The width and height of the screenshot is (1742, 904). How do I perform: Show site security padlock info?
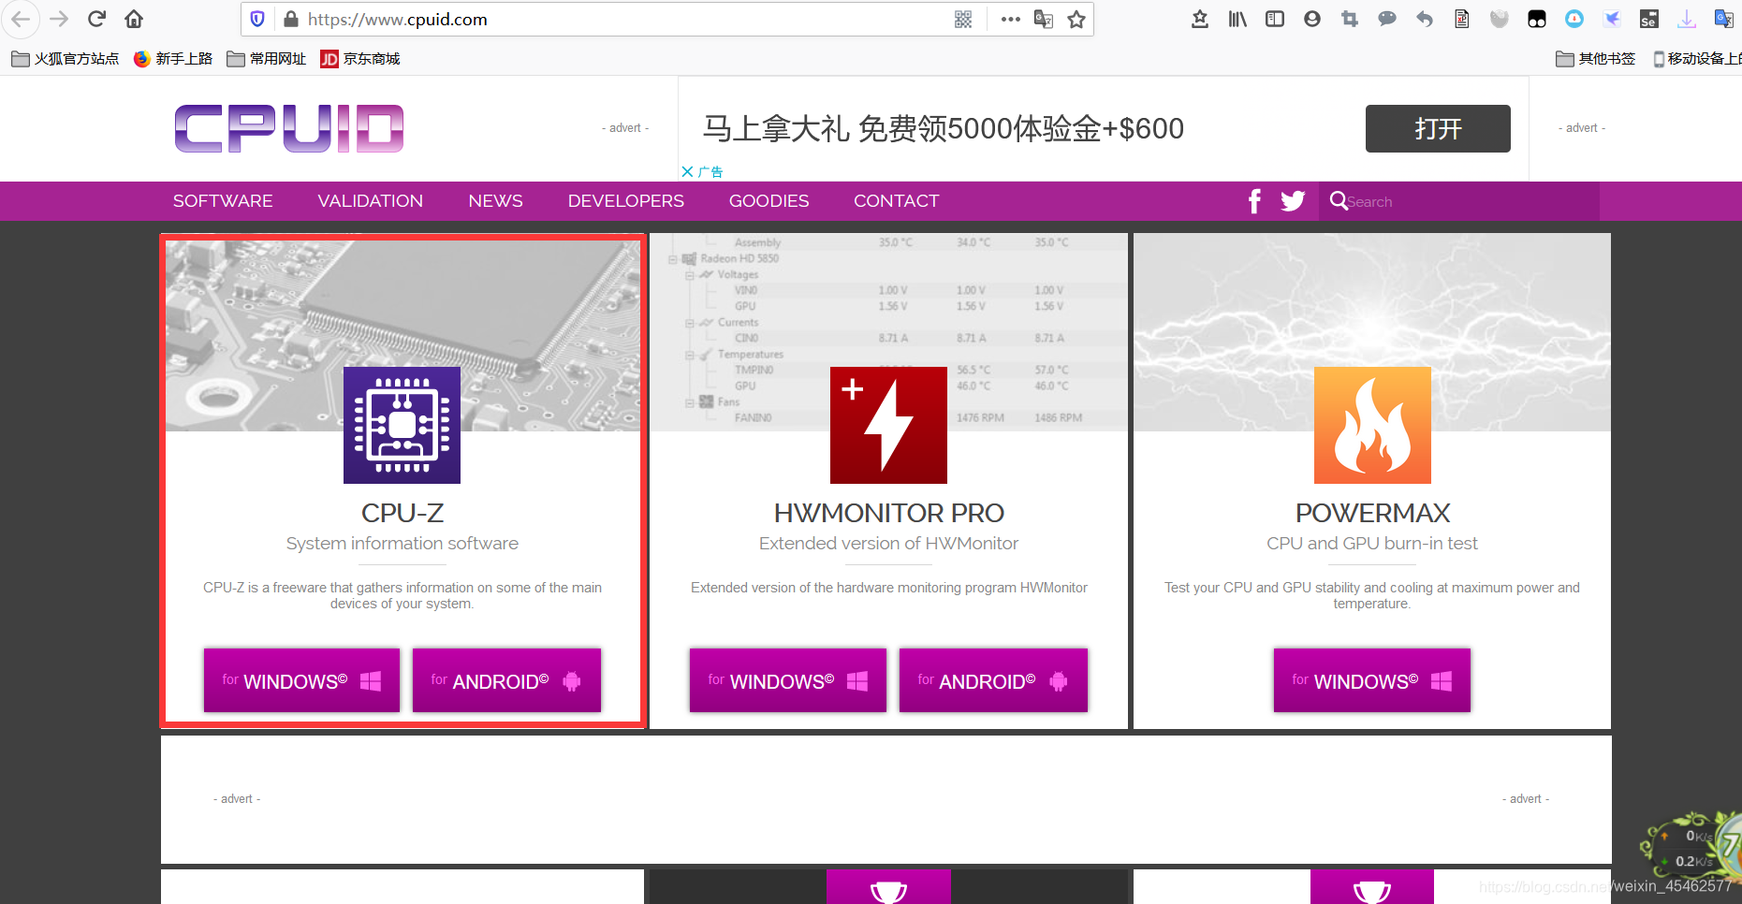click(x=290, y=19)
